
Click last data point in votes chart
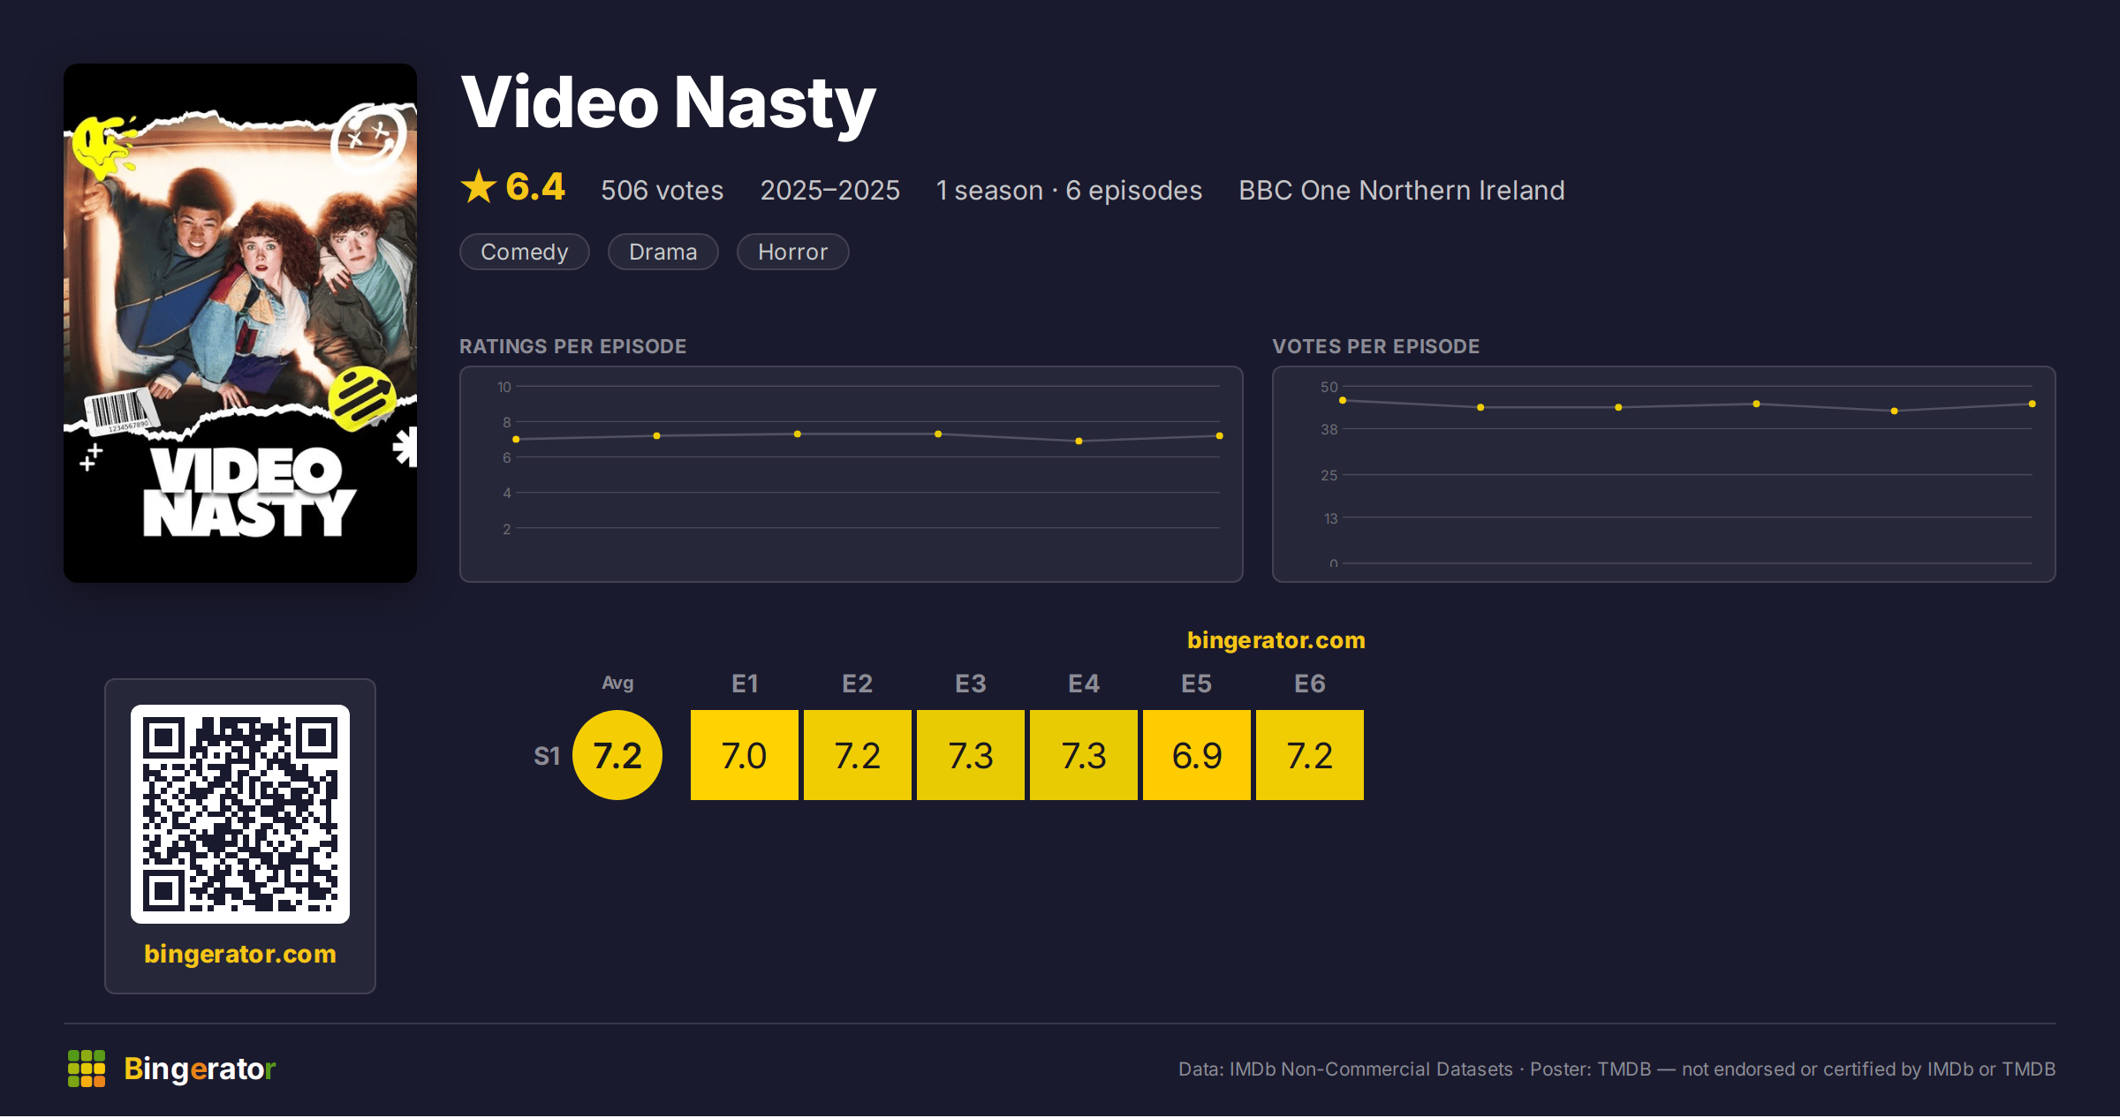(2033, 404)
